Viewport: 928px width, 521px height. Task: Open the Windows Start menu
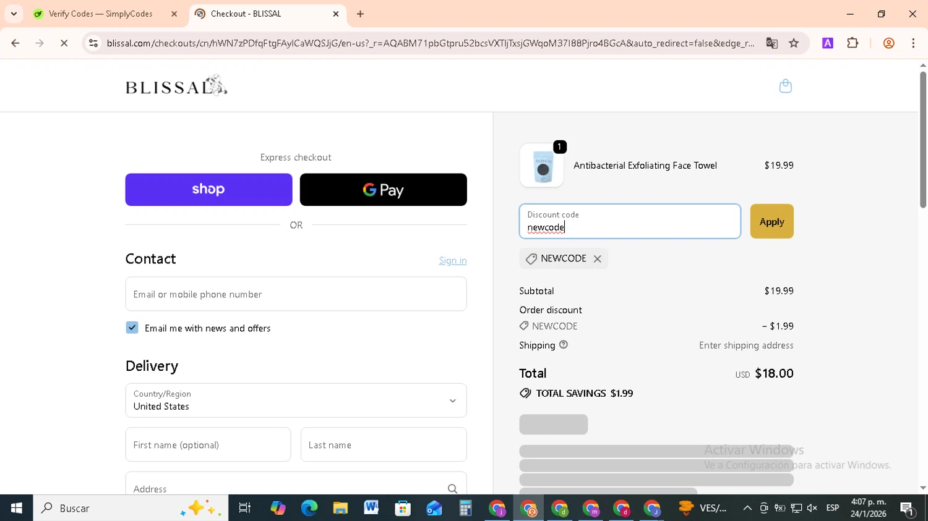pos(16,508)
